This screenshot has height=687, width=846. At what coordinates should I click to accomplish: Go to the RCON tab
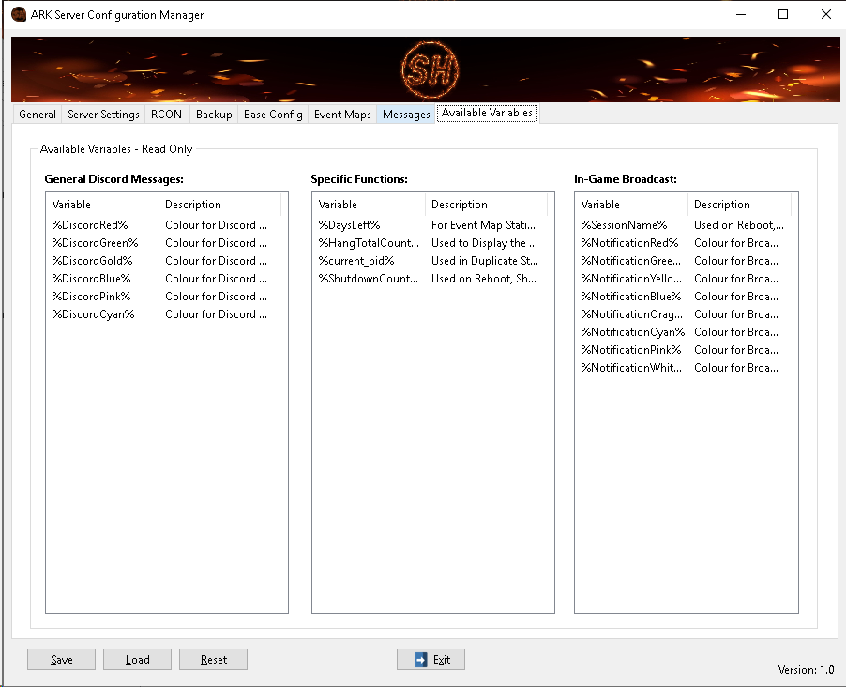(166, 114)
